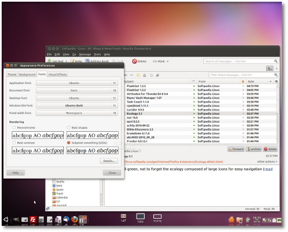Open the File menu in Thunderbird
The height and width of the screenshot is (232, 288).
(49, 54)
